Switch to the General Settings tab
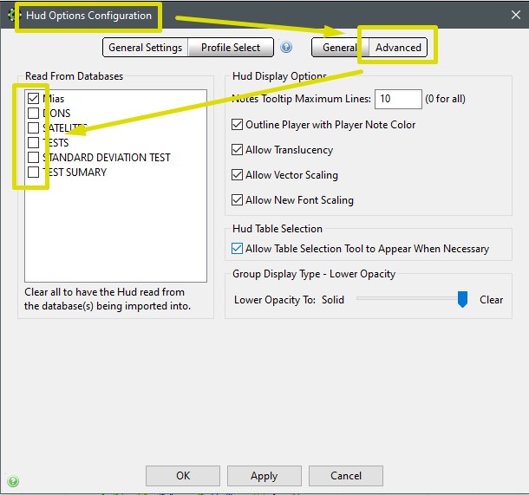 145,48
